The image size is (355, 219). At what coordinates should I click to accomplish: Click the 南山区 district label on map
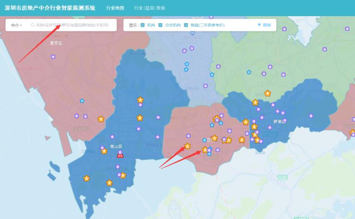[115, 146]
